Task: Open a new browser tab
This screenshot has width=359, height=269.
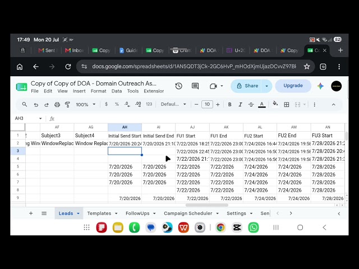Action: [x=340, y=50]
